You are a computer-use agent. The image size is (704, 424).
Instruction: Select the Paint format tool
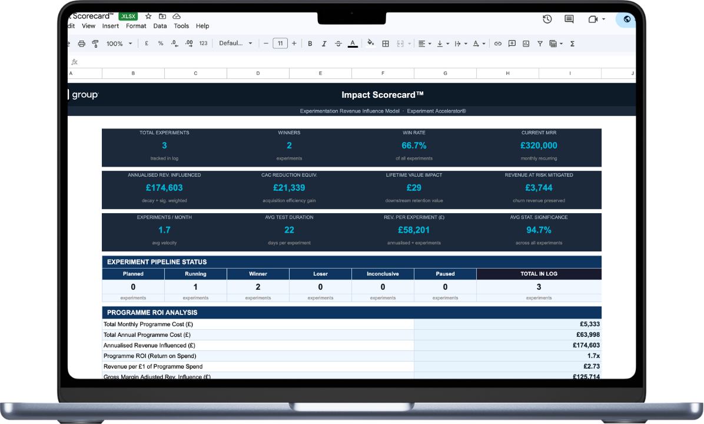coord(95,43)
